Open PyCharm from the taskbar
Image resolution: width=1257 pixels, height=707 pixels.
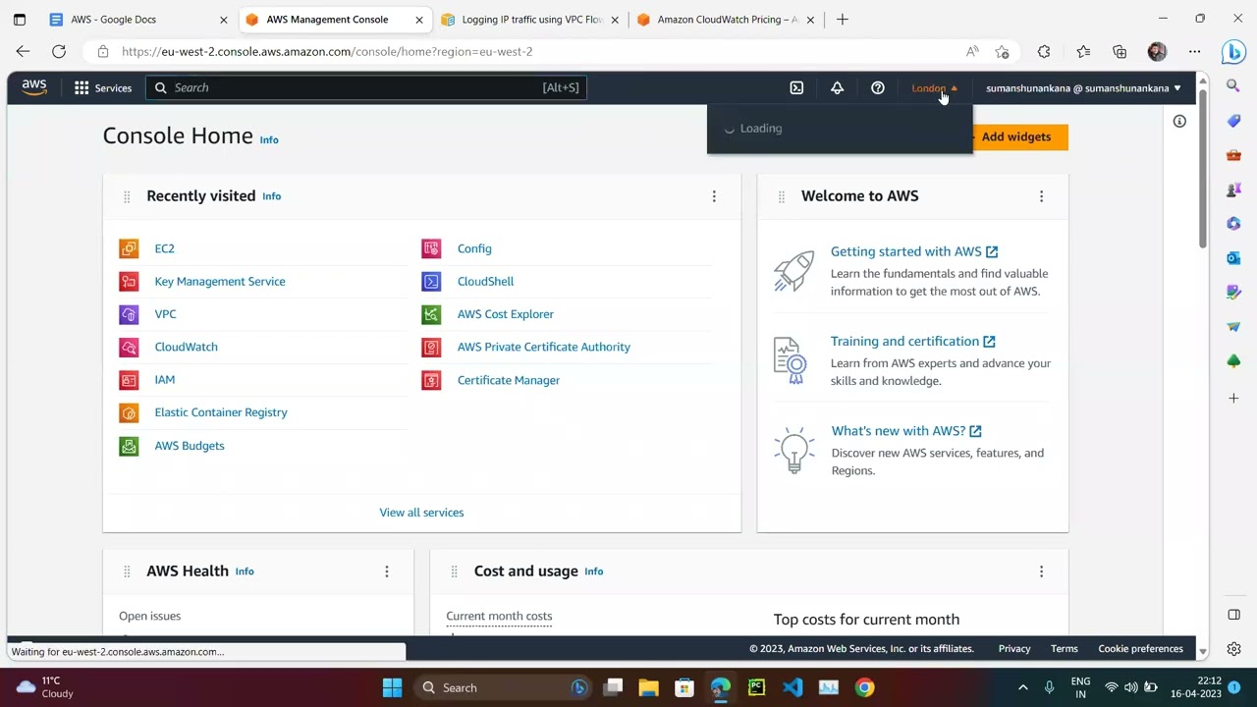pos(756,687)
